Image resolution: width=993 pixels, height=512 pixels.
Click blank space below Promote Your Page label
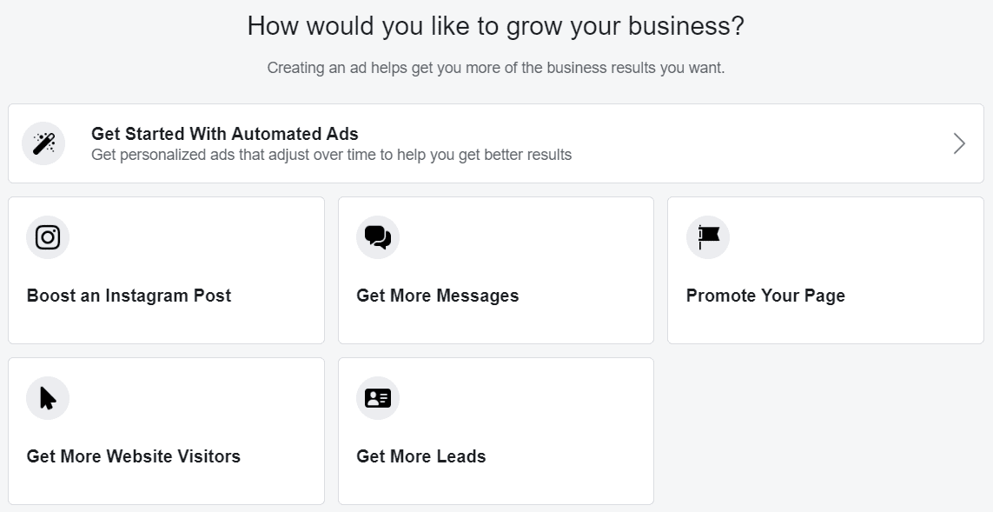click(x=826, y=325)
